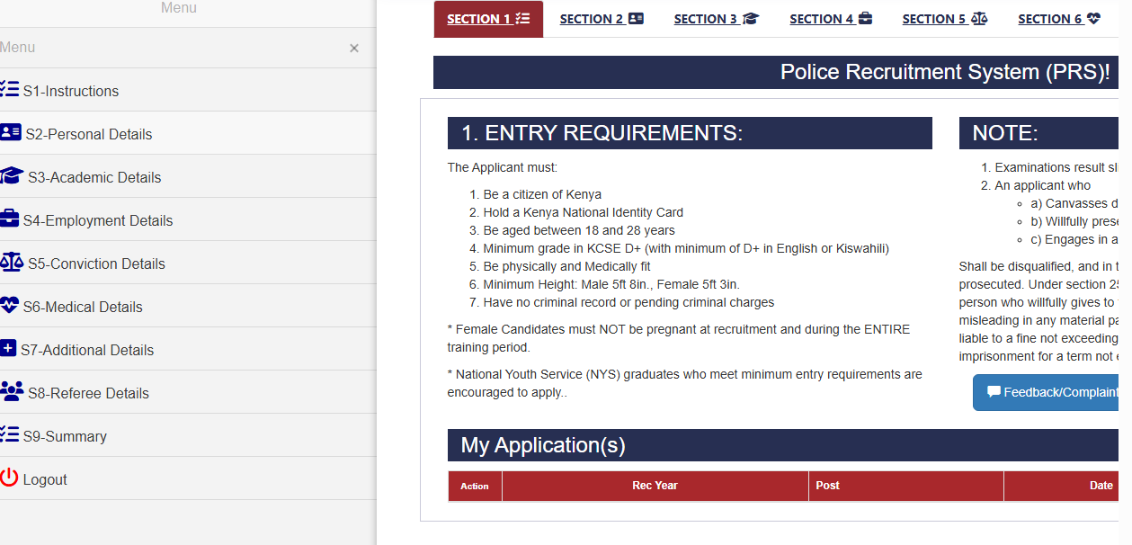Click the graduation cap icon for S3-Academic Details

(10, 175)
